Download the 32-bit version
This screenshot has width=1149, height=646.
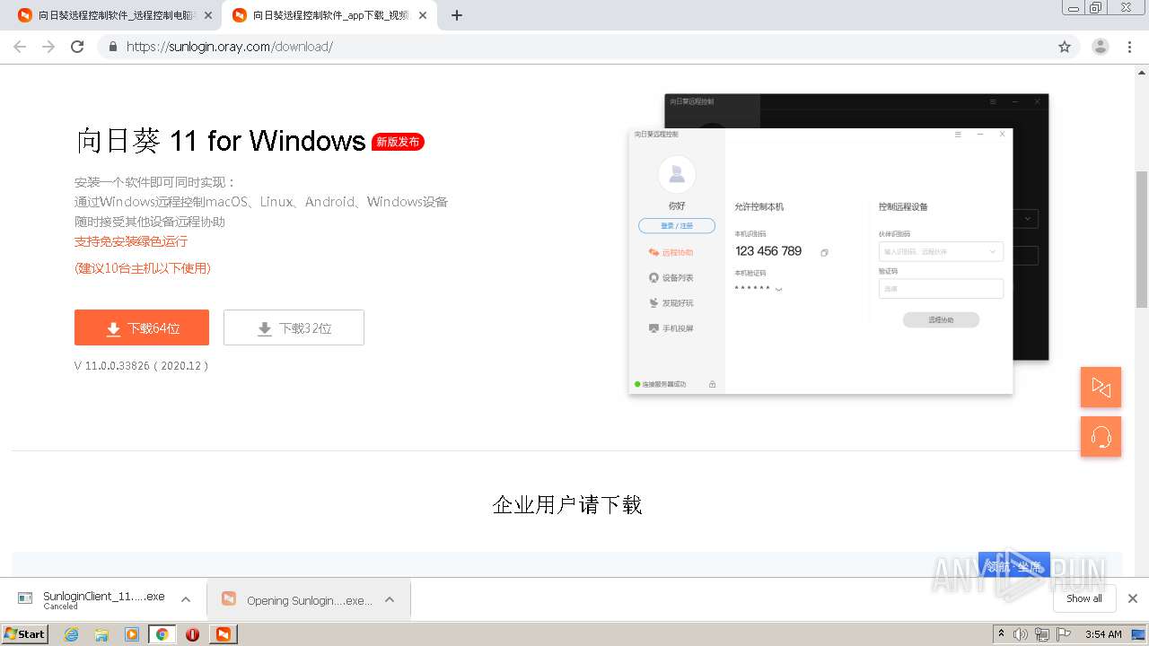pos(294,327)
